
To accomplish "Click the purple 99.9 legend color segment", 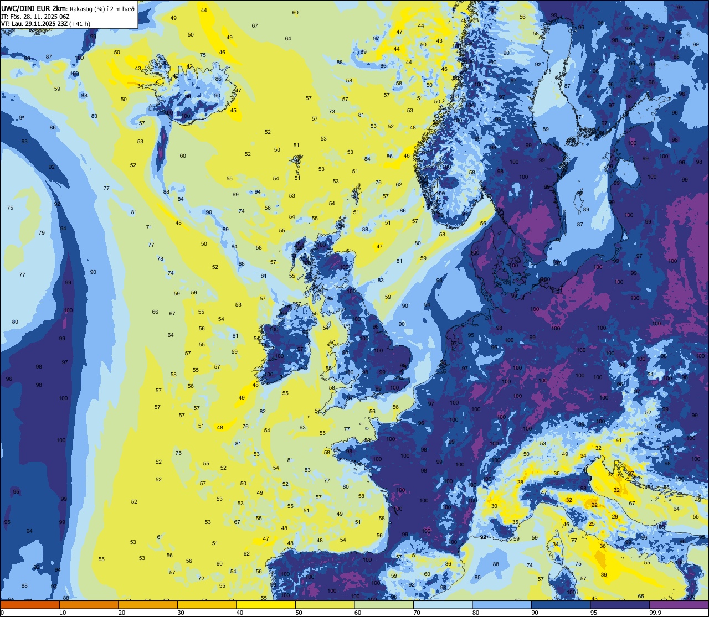I will 679,604.
